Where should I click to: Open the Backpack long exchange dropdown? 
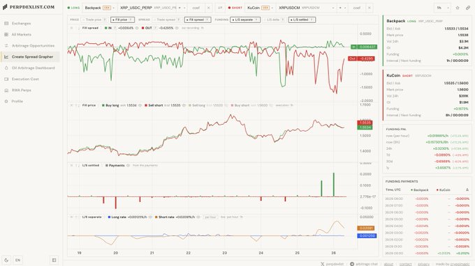tap(99, 8)
